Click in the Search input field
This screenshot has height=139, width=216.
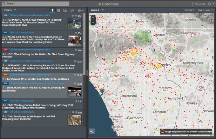click(x=35, y=4)
